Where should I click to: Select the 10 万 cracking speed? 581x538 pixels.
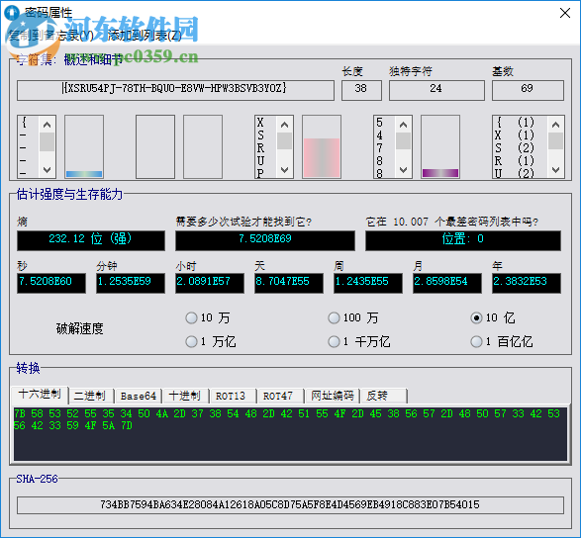tap(208, 317)
